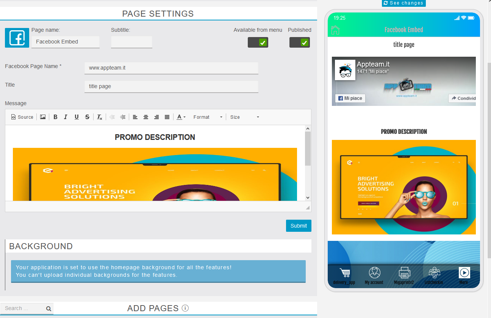Apply italic formatting in editor toolbar

tap(66, 117)
